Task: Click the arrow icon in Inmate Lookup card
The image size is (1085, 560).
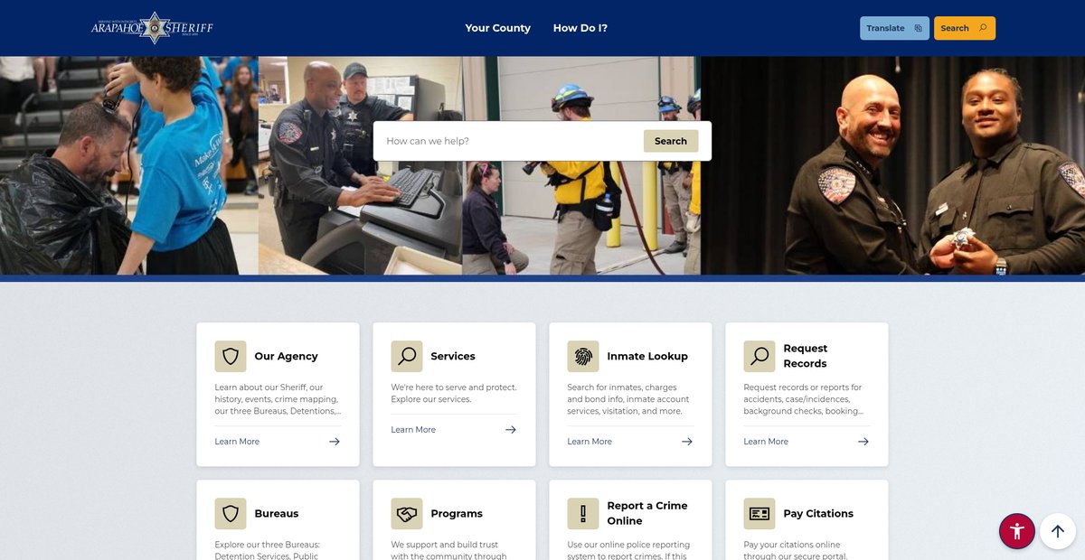Action: 687,442
